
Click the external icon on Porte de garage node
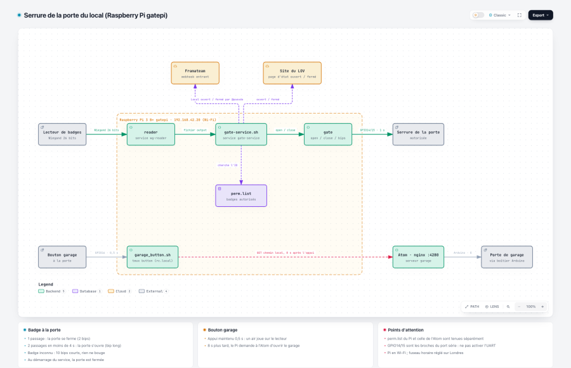point(485,250)
